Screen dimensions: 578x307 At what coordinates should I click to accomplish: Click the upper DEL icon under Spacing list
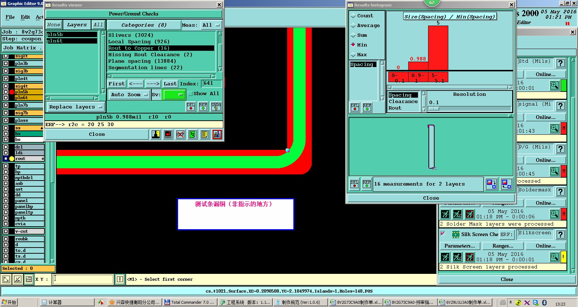[x=355, y=107]
